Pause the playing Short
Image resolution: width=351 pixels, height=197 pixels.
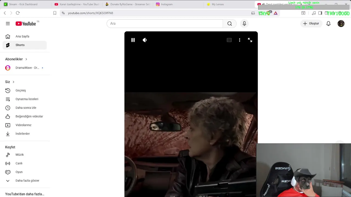133,40
